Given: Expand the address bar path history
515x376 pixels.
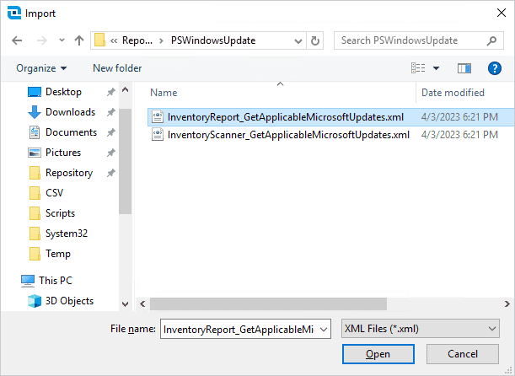Looking at the screenshot, I should (x=298, y=41).
